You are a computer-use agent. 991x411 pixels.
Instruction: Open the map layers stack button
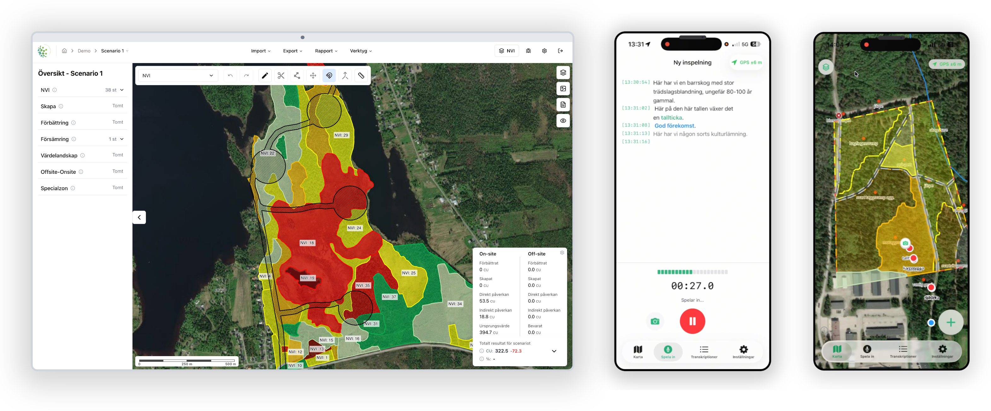tap(563, 72)
